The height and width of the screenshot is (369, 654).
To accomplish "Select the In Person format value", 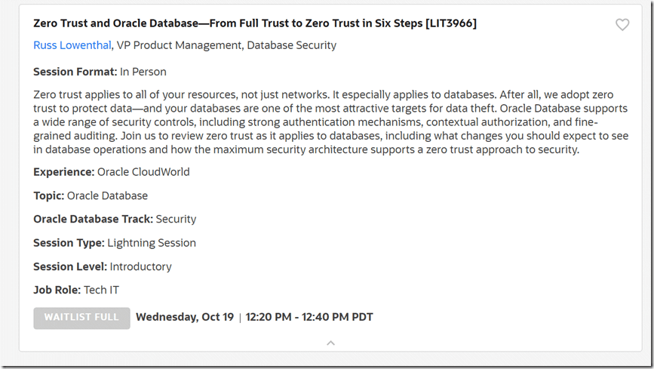I will (143, 72).
